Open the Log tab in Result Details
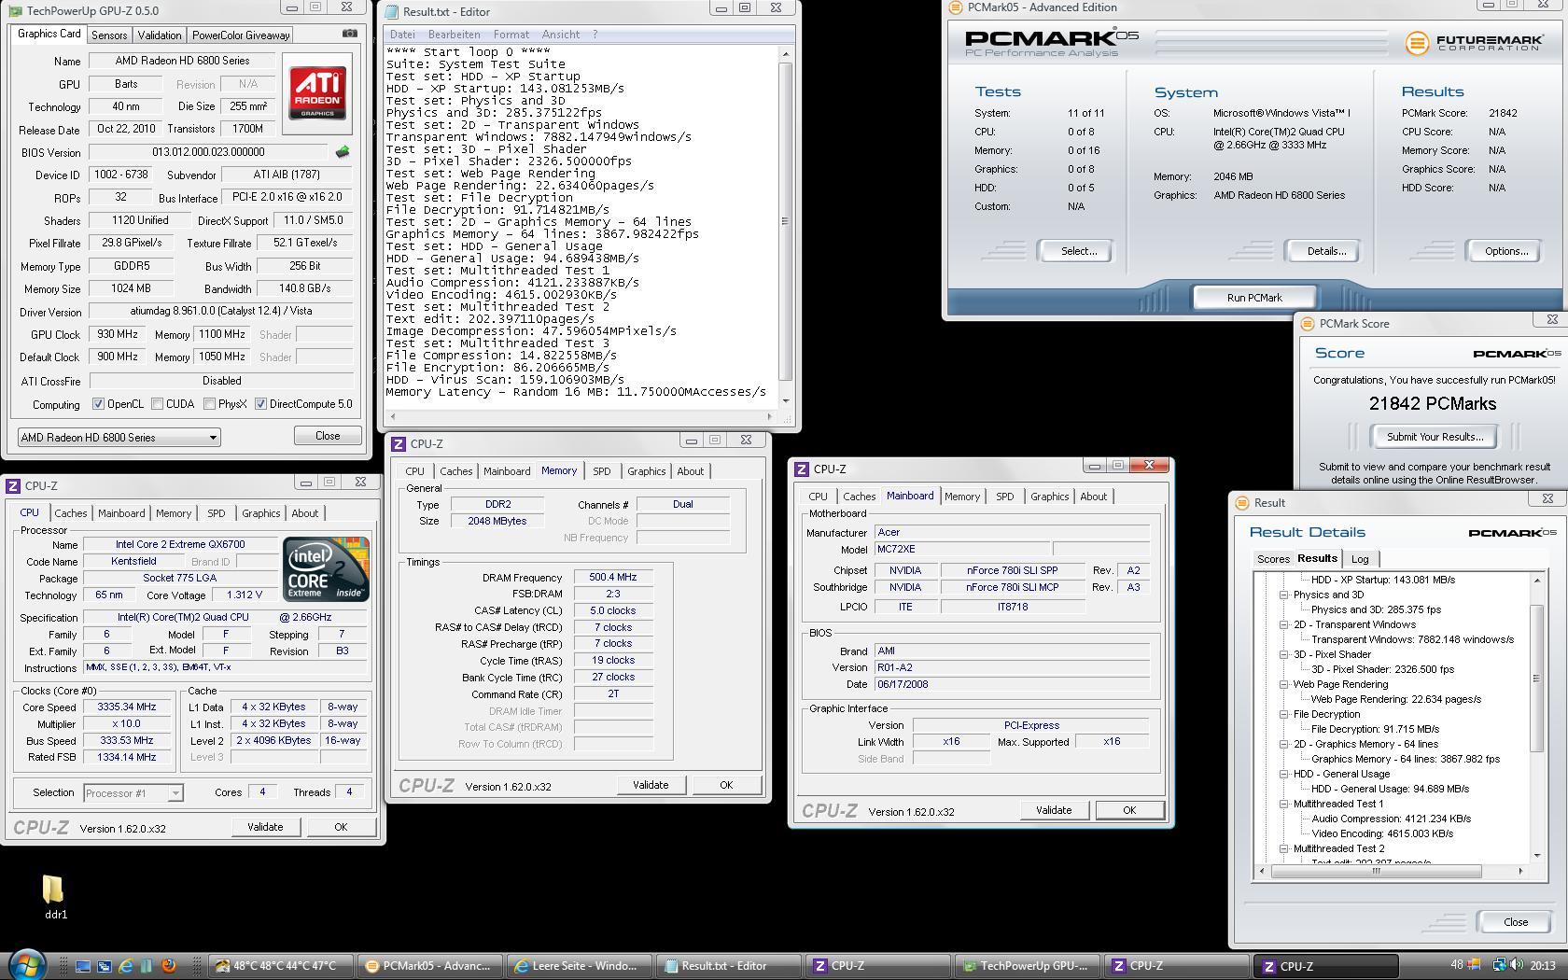 [x=1360, y=559]
